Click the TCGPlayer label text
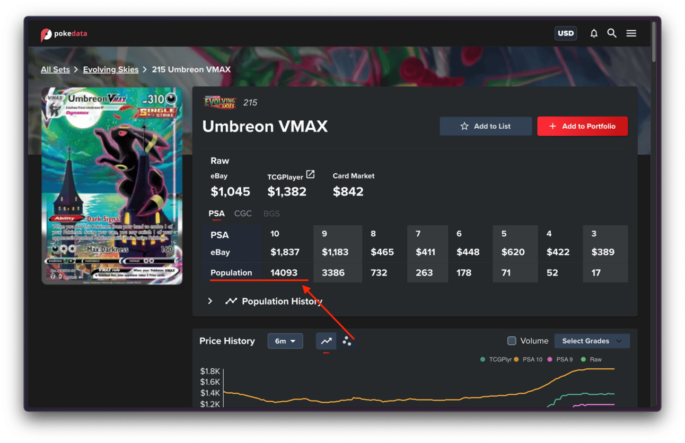685x443 pixels. [285, 177]
